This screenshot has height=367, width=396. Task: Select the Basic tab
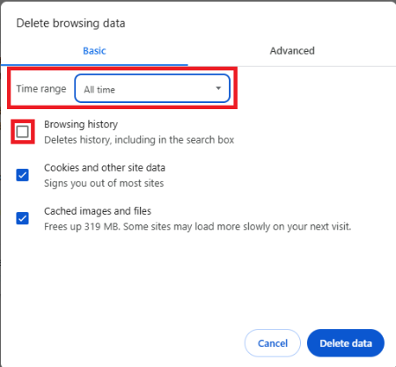tap(94, 51)
